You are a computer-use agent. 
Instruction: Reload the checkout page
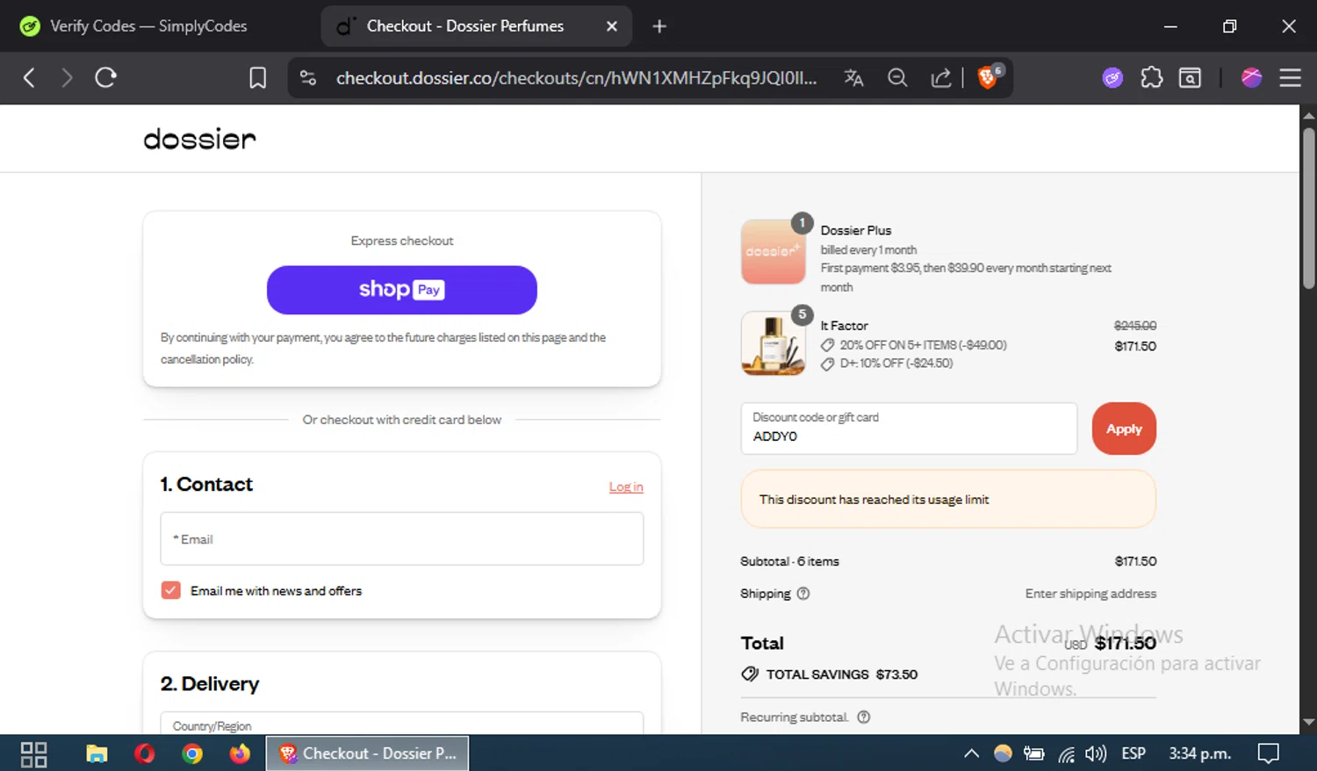[x=106, y=78]
